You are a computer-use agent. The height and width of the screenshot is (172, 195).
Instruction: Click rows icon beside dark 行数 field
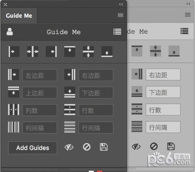(x=70, y=110)
